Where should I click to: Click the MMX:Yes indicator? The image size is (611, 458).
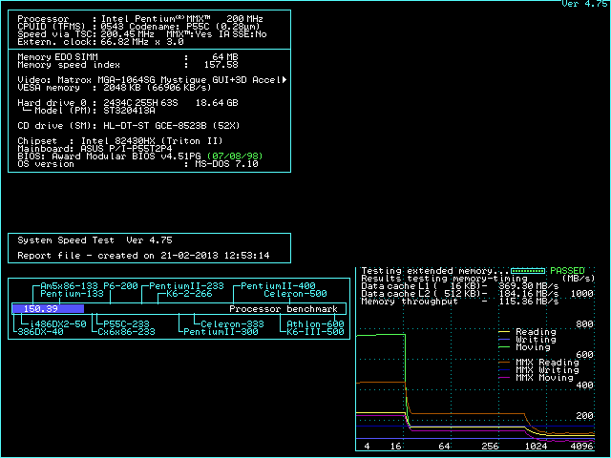tap(189, 34)
